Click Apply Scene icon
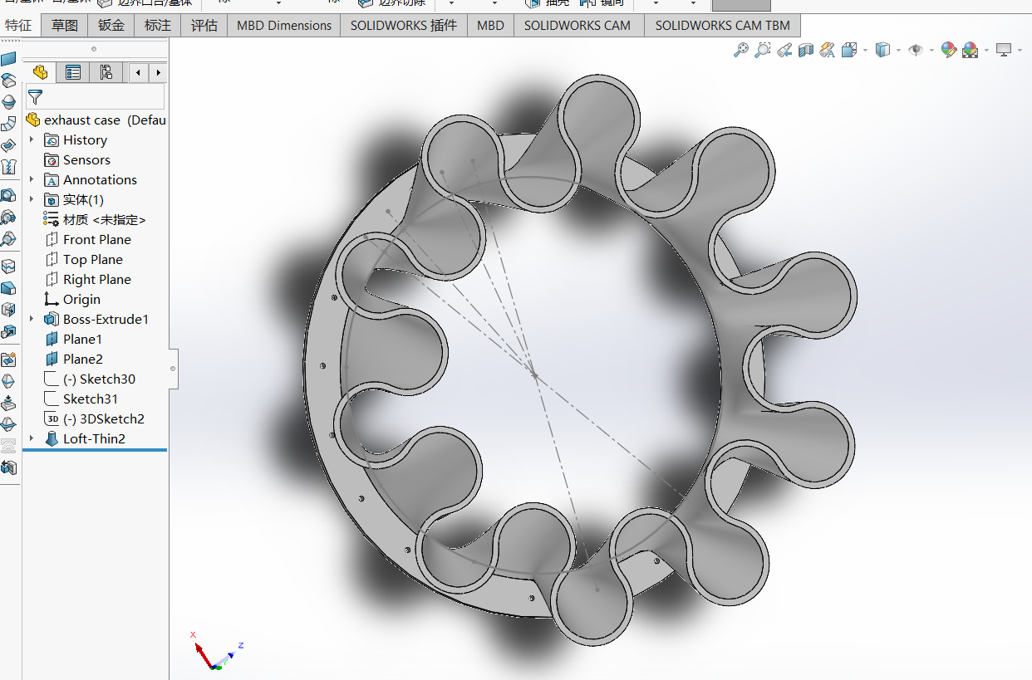Image resolution: width=1032 pixels, height=680 pixels. point(970,50)
